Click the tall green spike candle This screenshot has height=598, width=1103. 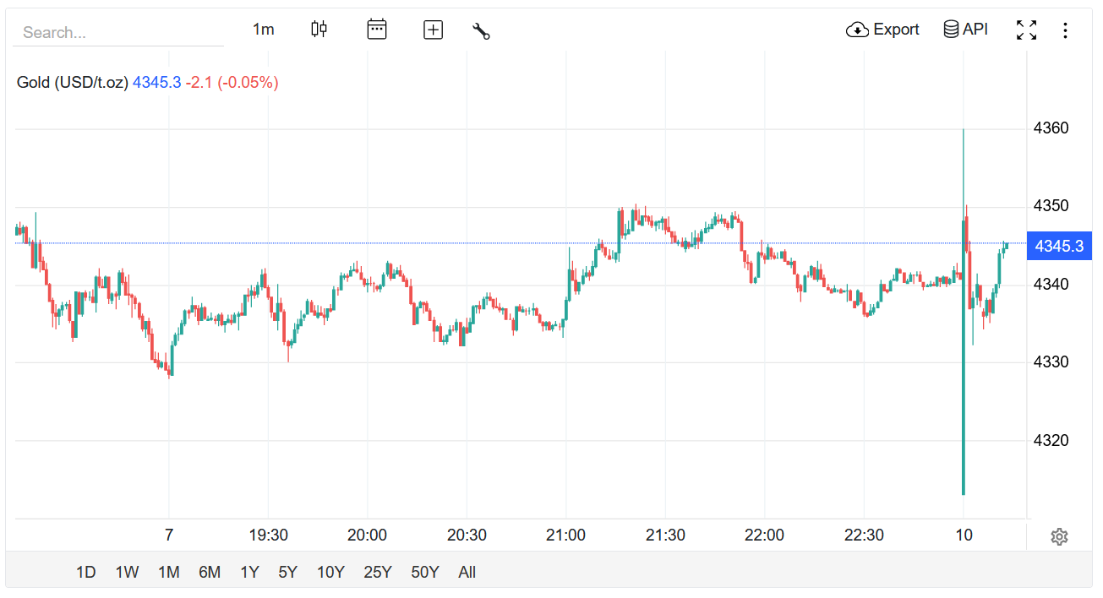pyautogui.click(x=964, y=311)
